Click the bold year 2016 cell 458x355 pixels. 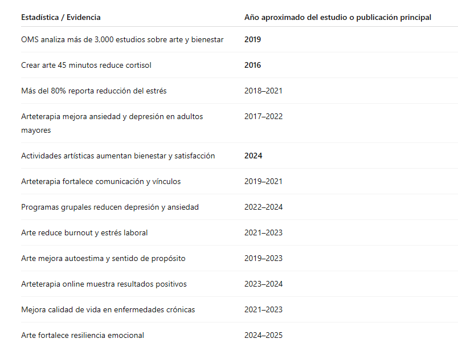pos(252,65)
